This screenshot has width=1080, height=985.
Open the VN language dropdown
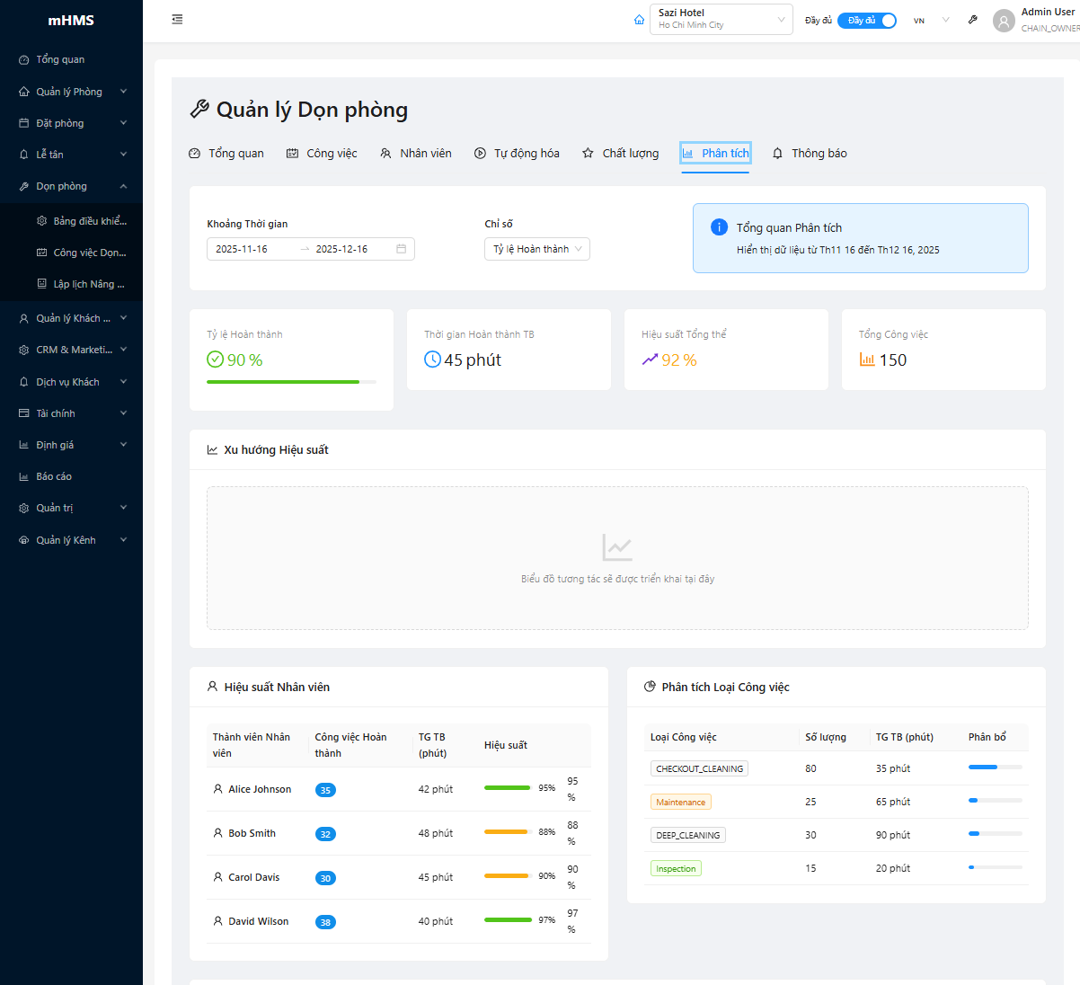tap(931, 21)
